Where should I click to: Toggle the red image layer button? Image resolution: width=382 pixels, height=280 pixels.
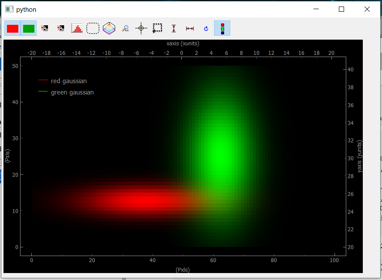pos(12,28)
